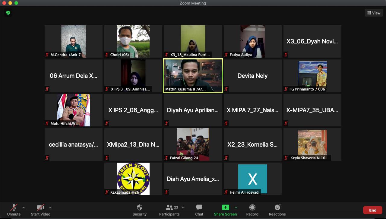Click the green Share Screen icon
The image size is (386, 219).
pyautogui.click(x=226, y=208)
